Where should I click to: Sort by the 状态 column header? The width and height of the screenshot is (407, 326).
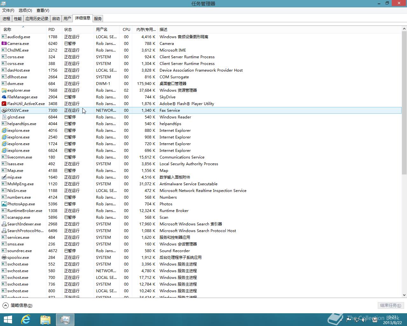[x=78, y=29]
